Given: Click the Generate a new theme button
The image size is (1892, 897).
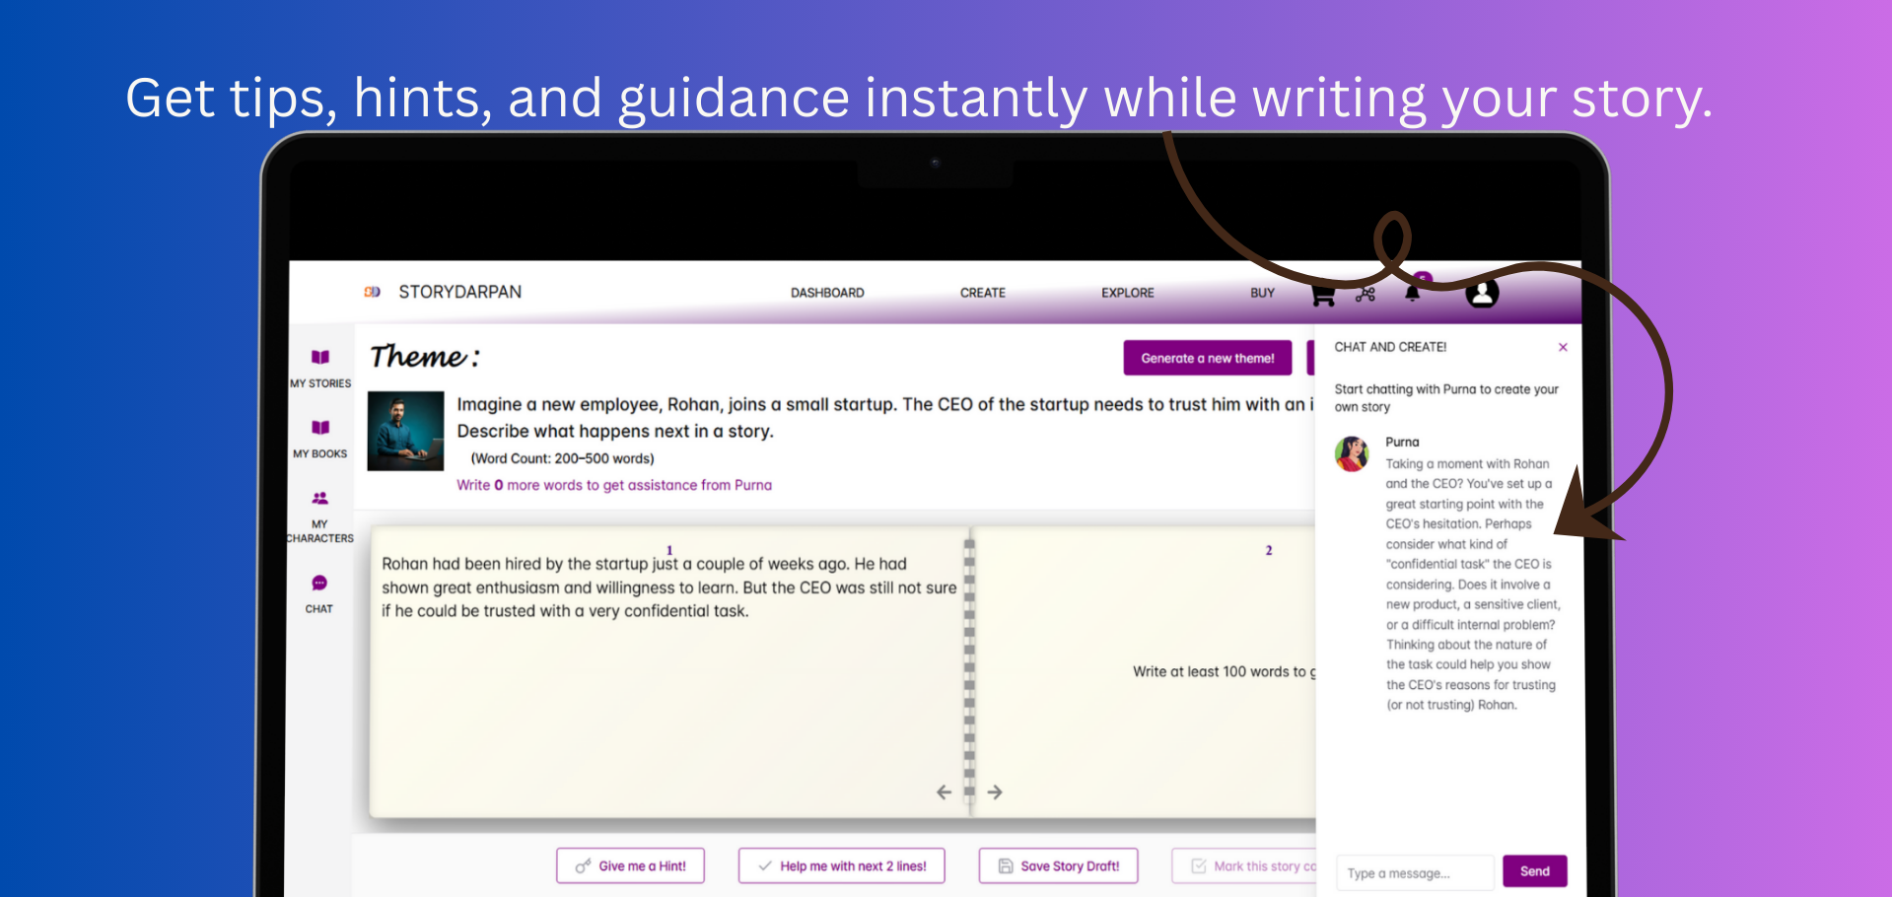Looking at the screenshot, I should [1207, 358].
